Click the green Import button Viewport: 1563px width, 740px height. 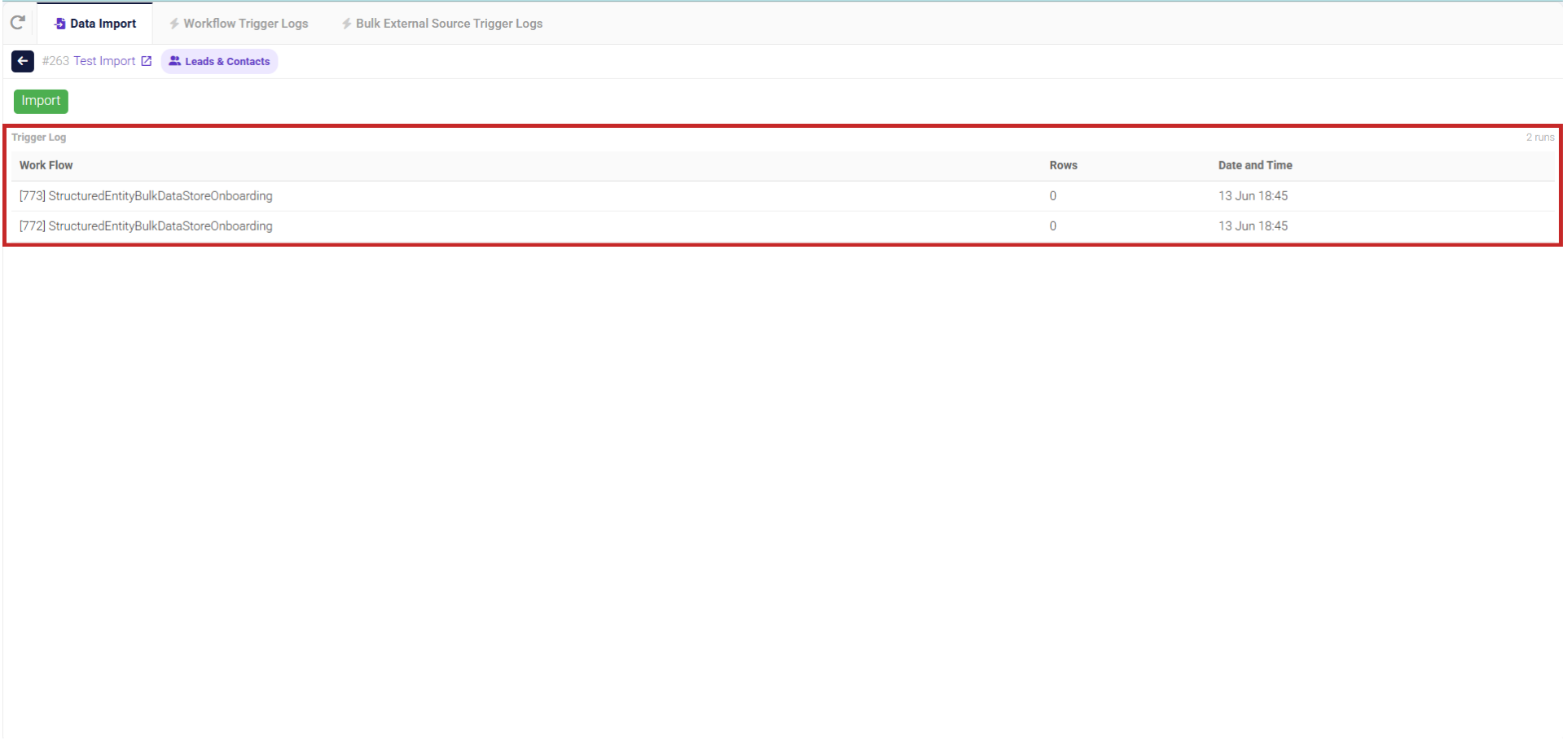[41, 101]
